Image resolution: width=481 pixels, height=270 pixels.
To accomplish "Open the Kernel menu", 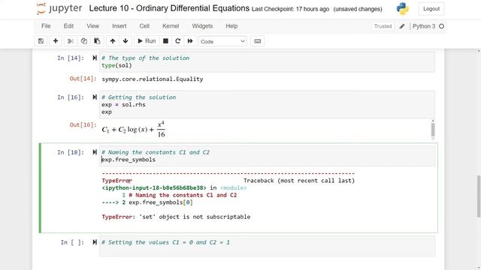I will [x=171, y=26].
